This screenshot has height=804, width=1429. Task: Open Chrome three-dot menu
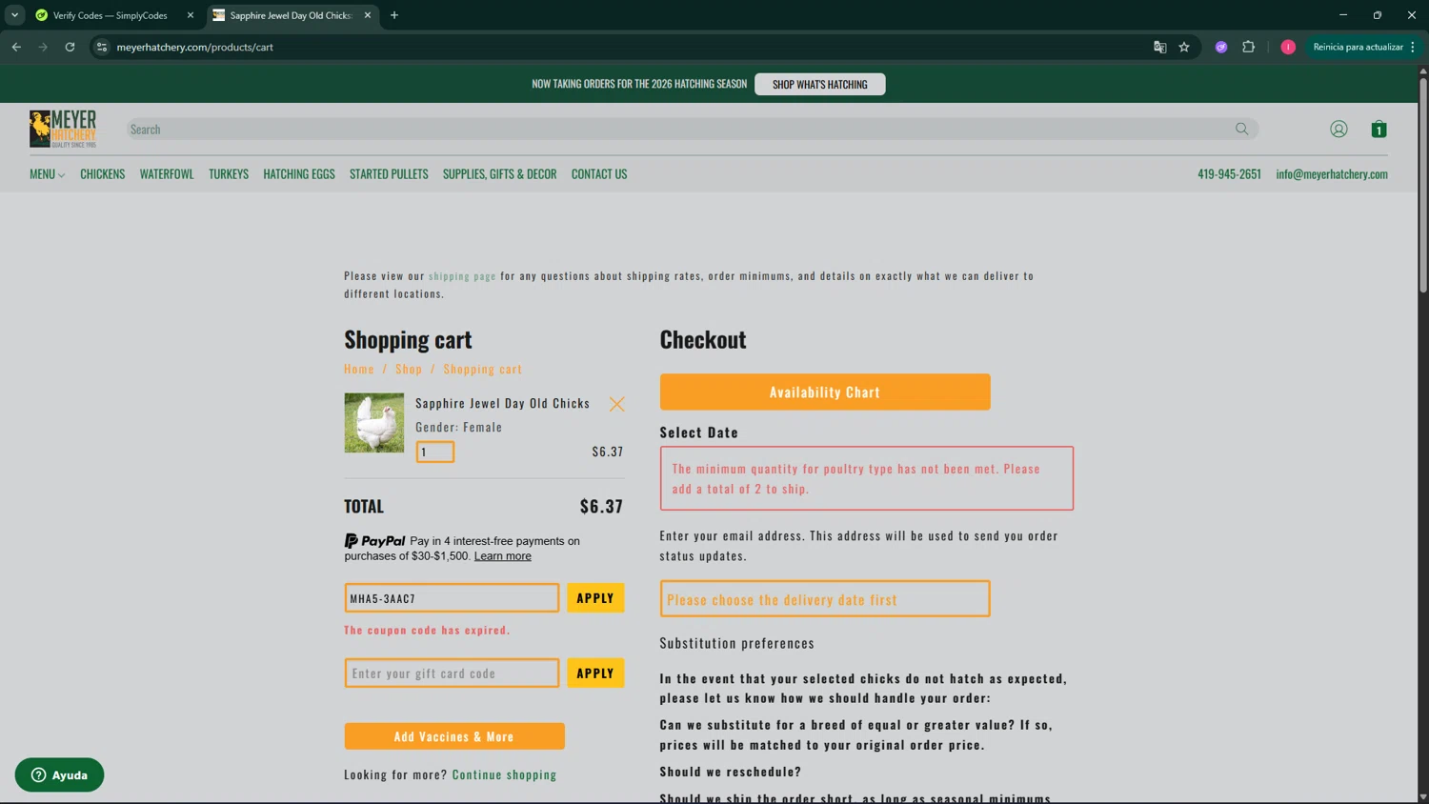(1413, 47)
